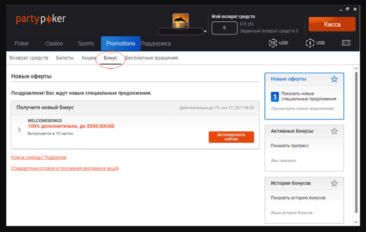Viewport: 366px width, 232px height.
Task: Click the partypoker logo
Action: [41, 19]
